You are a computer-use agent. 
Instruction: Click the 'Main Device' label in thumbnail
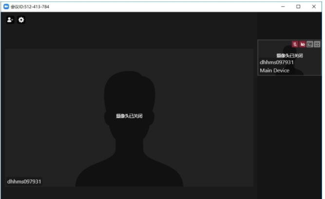[275, 71]
